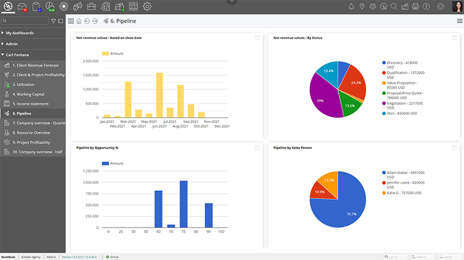Screen dimensions: 464x260
Task: Toggle Amount legend in net revenue chart
Action: [112, 53]
